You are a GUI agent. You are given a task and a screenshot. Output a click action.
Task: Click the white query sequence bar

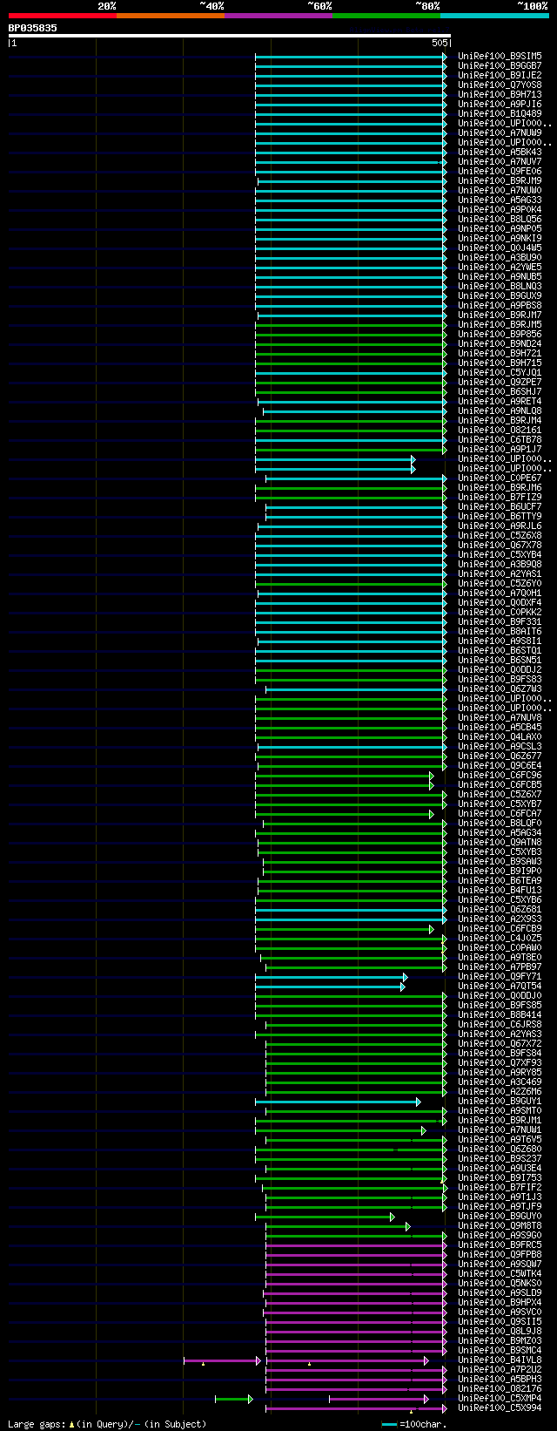[230, 36]
